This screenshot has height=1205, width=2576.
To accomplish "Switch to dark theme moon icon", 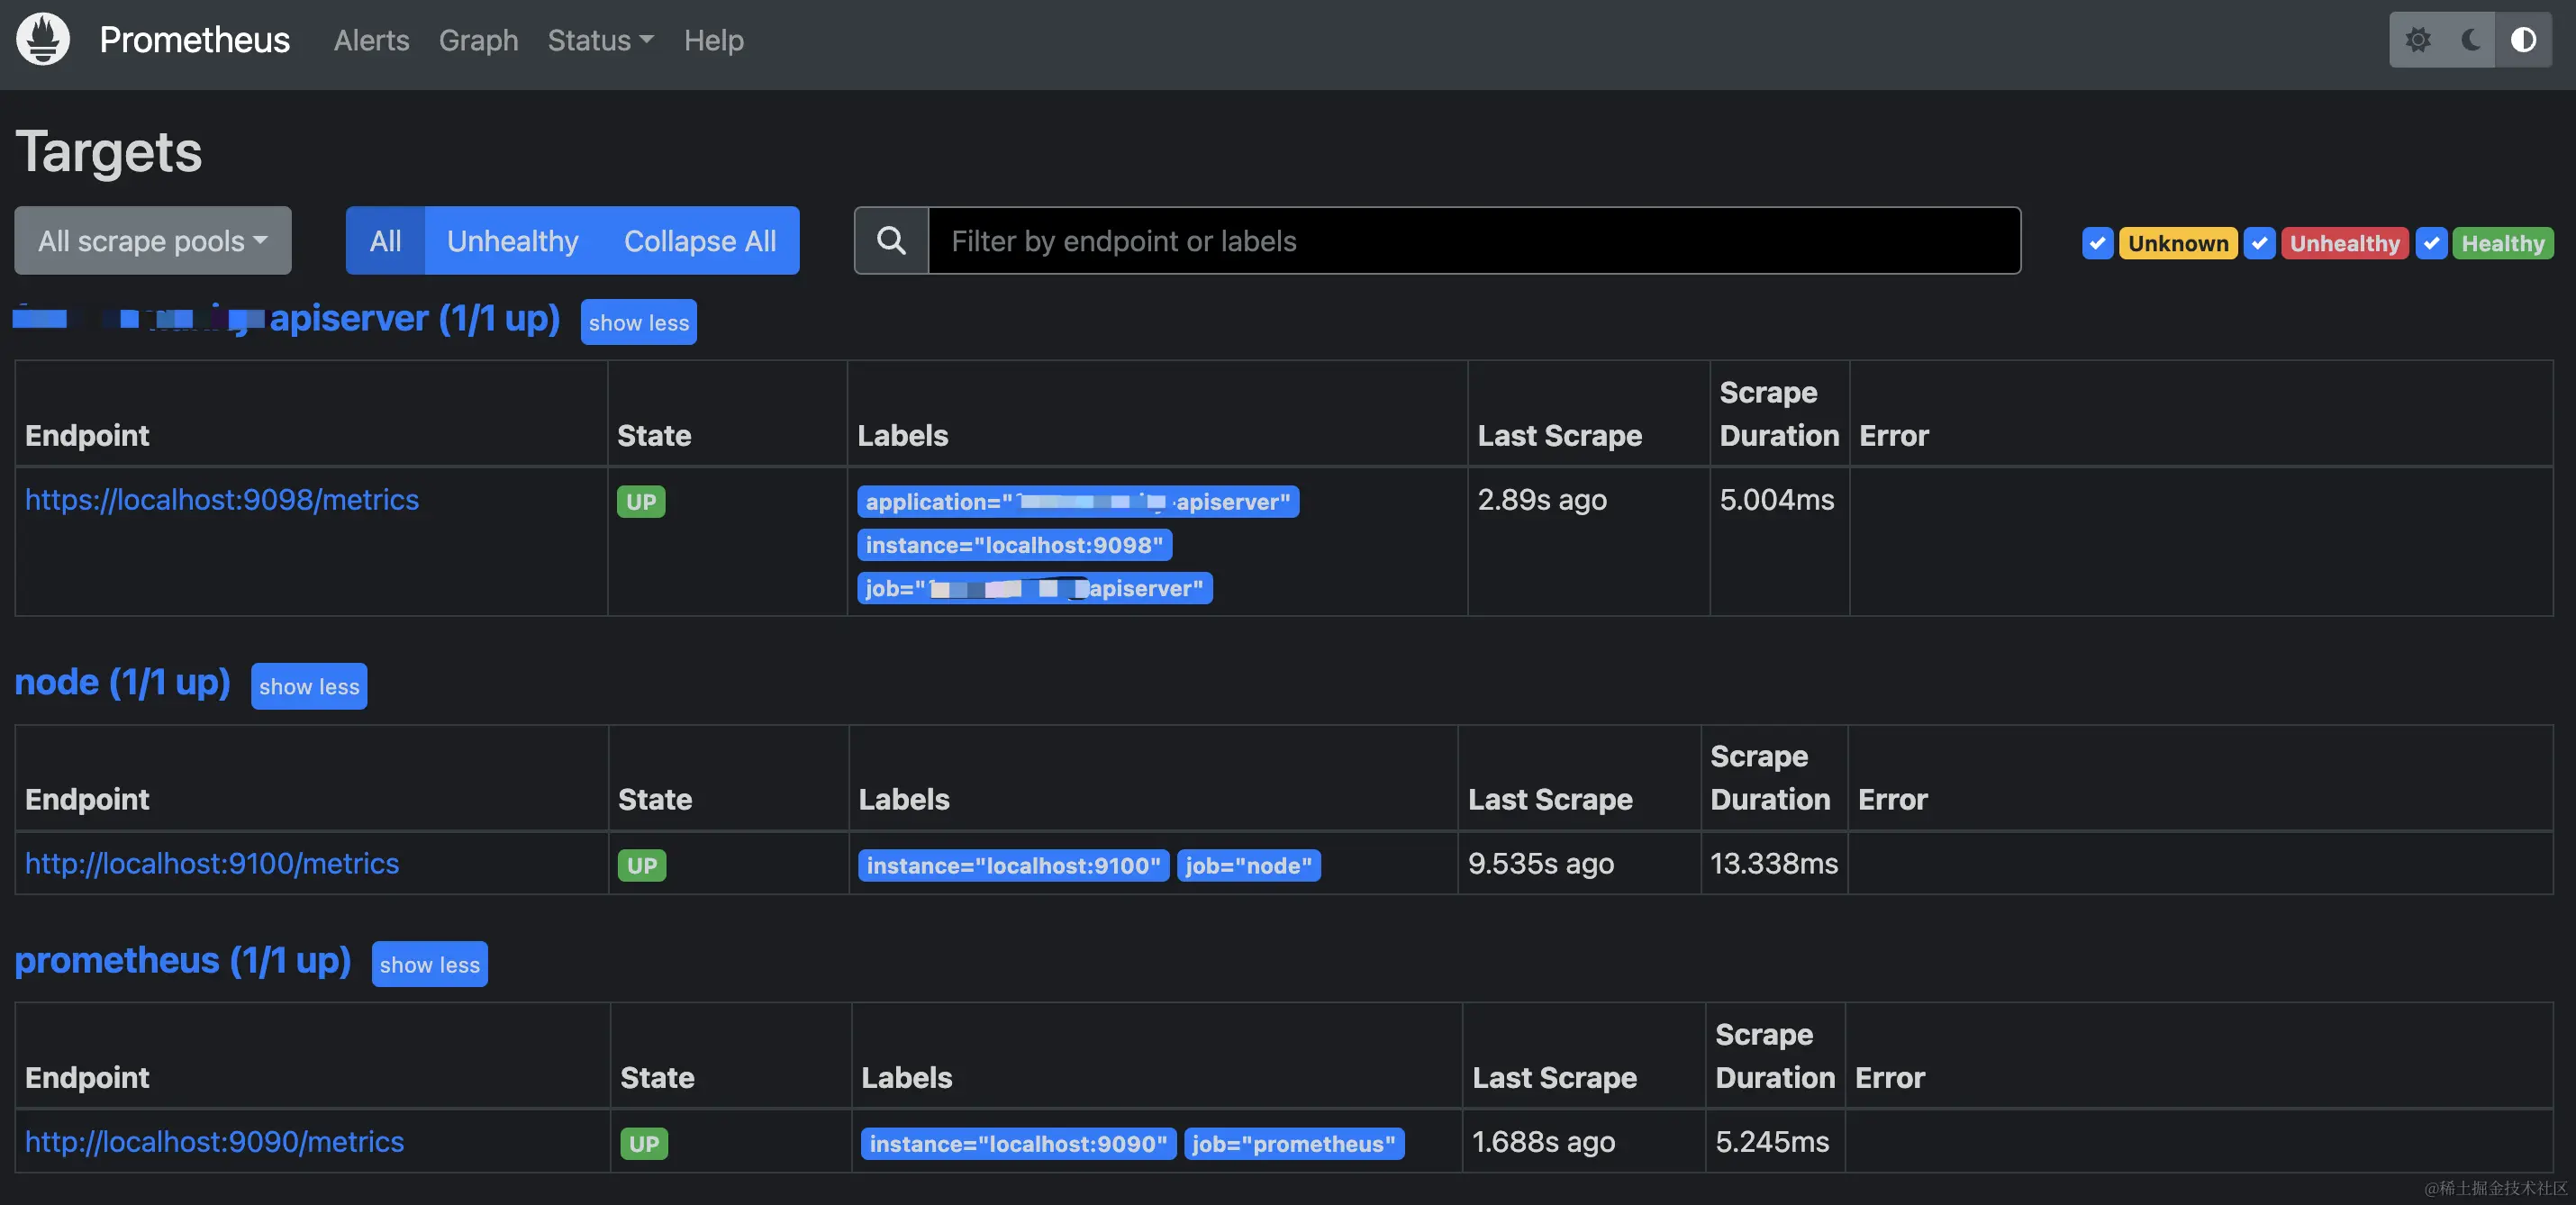I will (x=2470, y=40).
